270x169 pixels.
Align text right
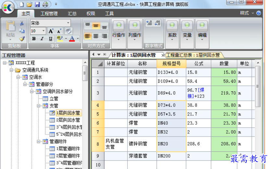(x=104, y=36)
